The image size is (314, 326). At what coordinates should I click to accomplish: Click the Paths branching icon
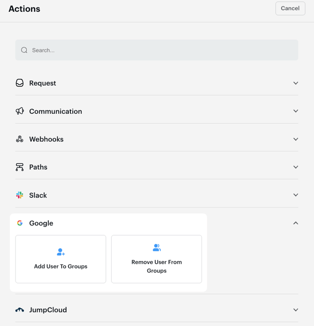(x=20, y=167)
